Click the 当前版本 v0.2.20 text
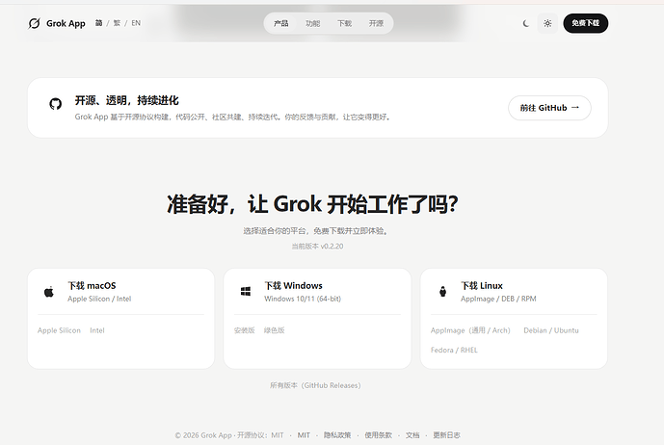The height and width of the screenshot is (445, 664). pos(318,246)
